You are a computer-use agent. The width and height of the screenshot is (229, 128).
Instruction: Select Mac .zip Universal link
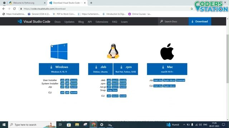point(180,80)
